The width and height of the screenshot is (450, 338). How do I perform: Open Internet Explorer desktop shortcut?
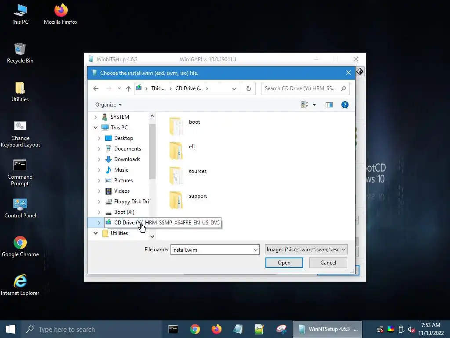20,285
